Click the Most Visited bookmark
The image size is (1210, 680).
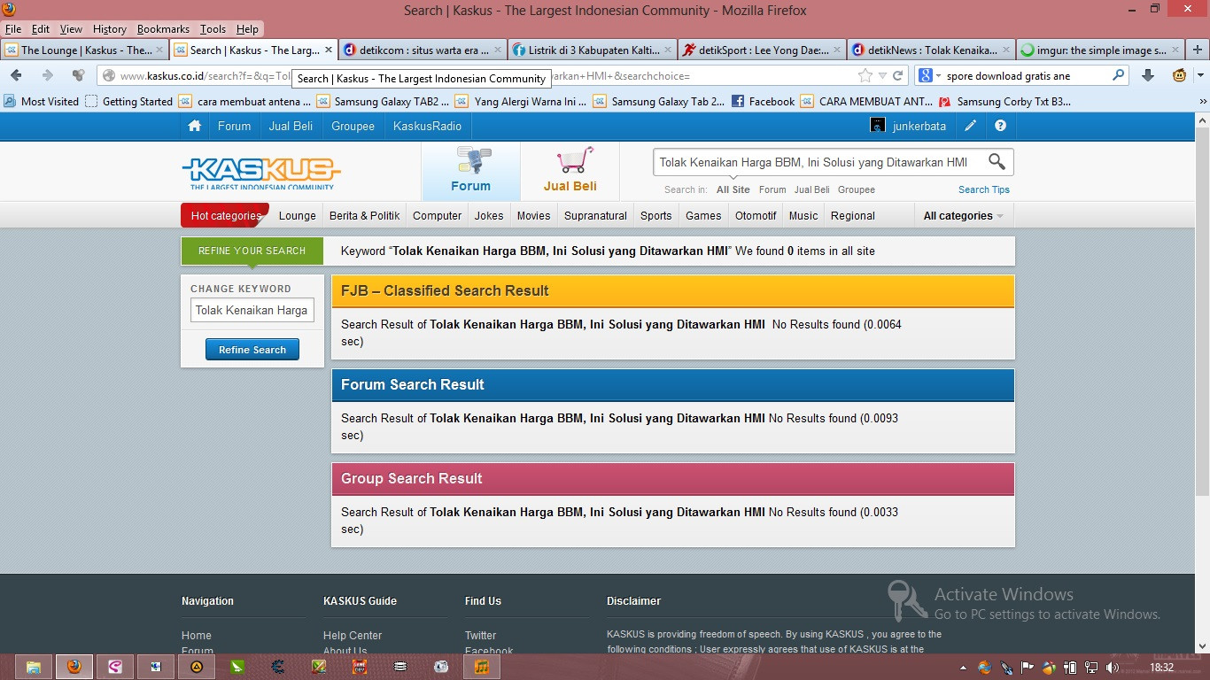click(x=42, y=102)
